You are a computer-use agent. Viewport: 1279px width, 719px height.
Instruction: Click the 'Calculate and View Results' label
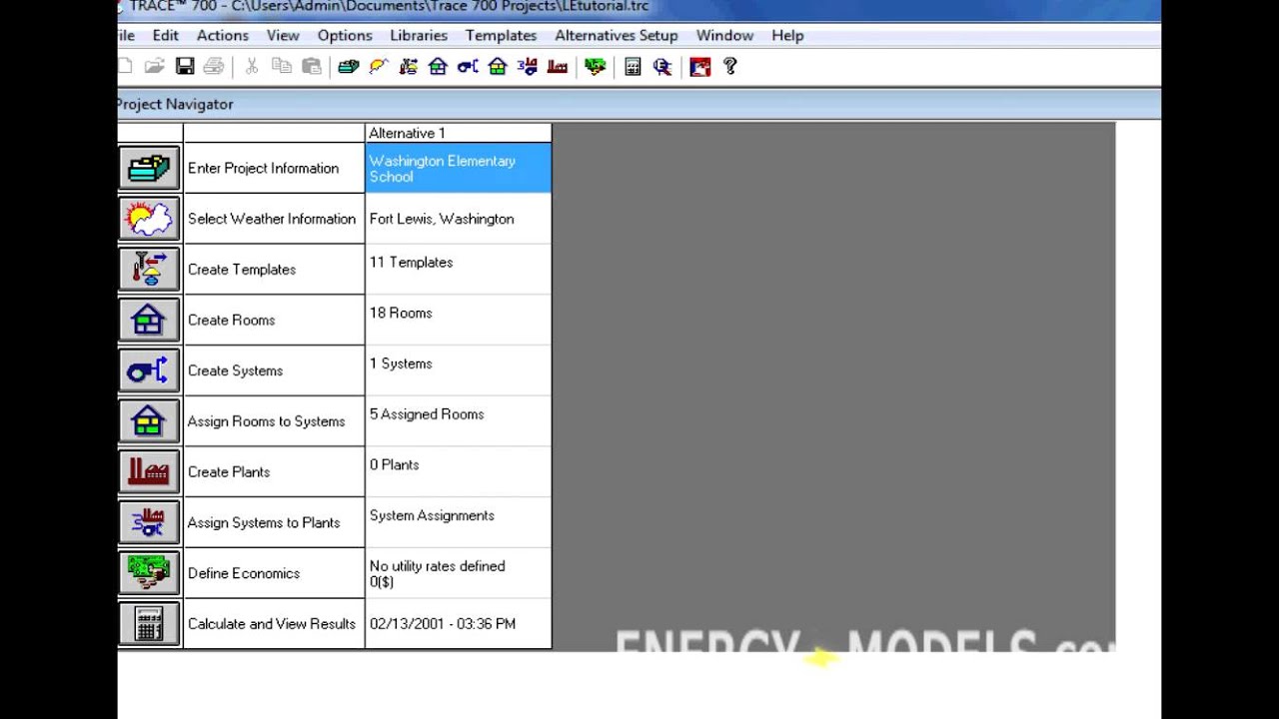[272, 624]
